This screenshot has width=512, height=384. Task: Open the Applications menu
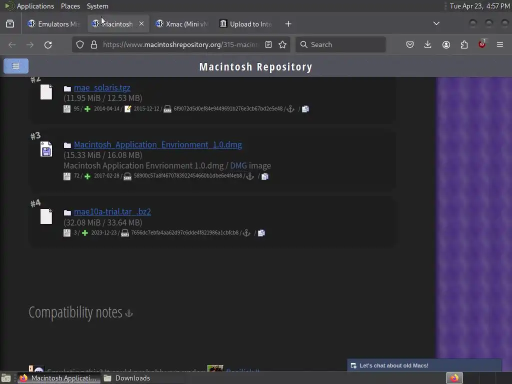(35, 6)
